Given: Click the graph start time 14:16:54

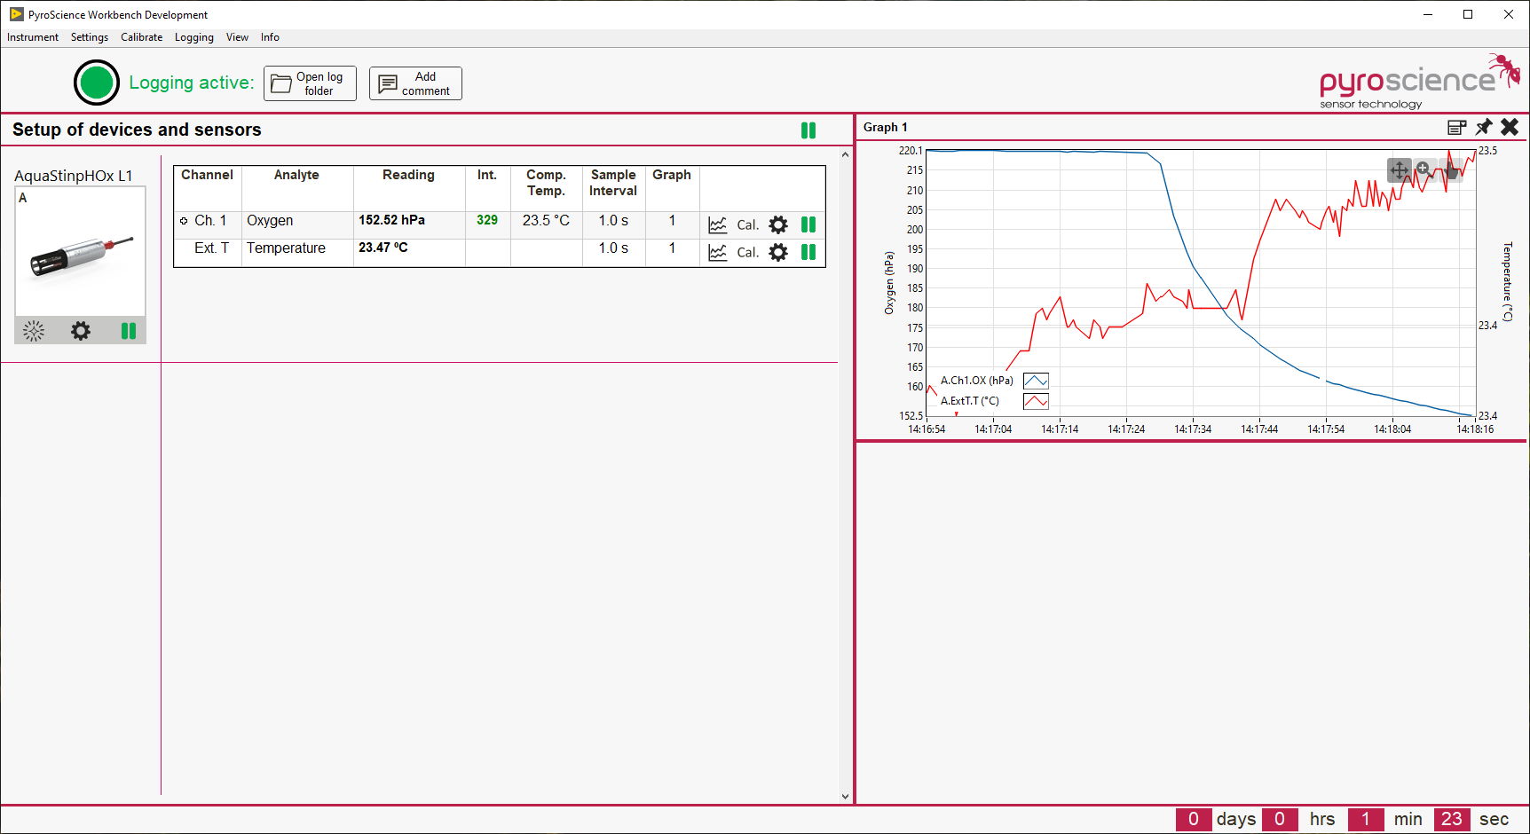Looking at the screenshot, I should (x=927, y=429).
